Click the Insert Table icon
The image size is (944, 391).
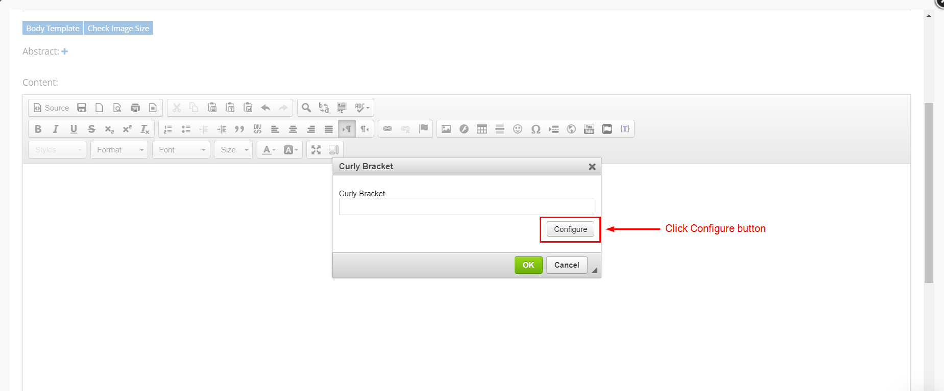pyautogui.click(x=482, y=129)
